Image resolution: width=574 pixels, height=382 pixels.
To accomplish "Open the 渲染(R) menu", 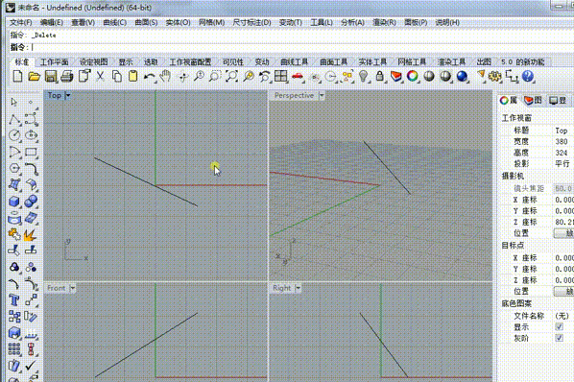I will click(x=384, y=22).
